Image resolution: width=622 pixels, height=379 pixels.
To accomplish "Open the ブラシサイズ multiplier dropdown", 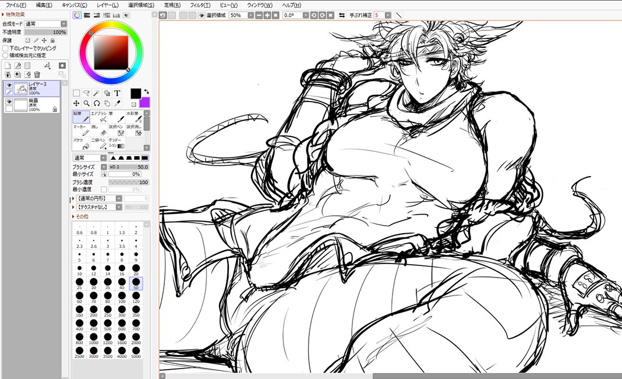I will pyautogui.click(x=104, y=167).
